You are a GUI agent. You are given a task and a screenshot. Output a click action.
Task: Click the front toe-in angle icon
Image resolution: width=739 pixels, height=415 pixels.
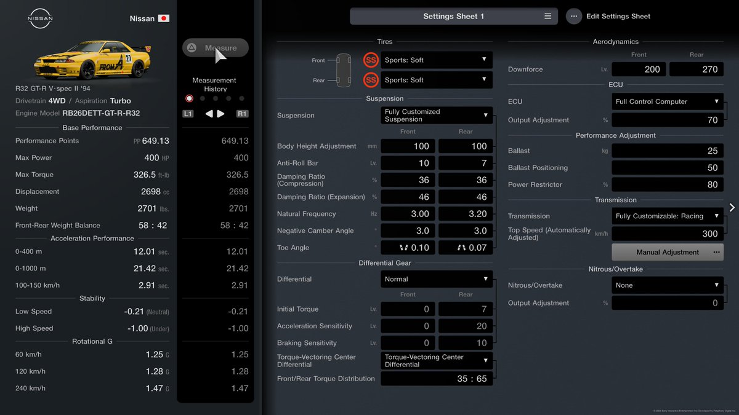(405, 248)
